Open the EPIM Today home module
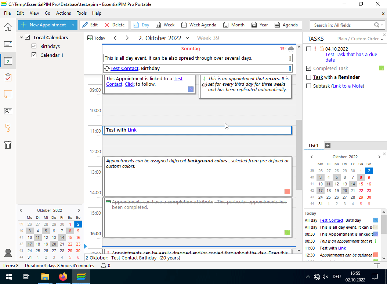 click(8, 27)
